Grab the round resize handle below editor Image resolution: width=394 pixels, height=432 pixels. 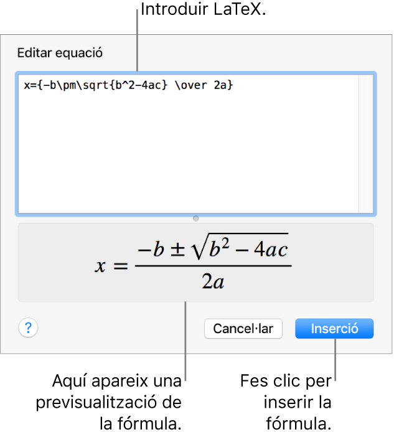click(196, 218)
